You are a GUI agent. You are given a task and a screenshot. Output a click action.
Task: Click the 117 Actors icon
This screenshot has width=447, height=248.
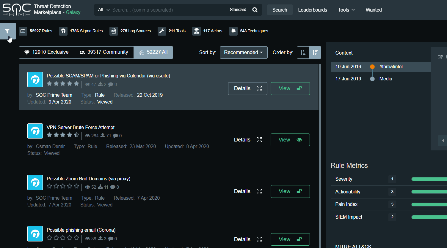(196, 31)
